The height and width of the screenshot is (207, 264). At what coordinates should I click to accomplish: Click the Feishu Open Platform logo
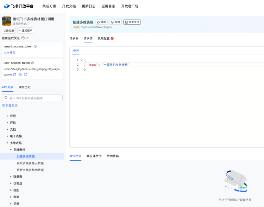point(19,6)
